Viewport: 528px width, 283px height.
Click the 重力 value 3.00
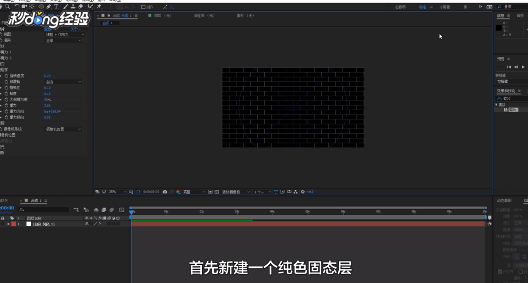(x=47, y=106)
